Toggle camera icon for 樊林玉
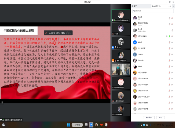Screen dimensions: 175x128 tap(172, 42)
